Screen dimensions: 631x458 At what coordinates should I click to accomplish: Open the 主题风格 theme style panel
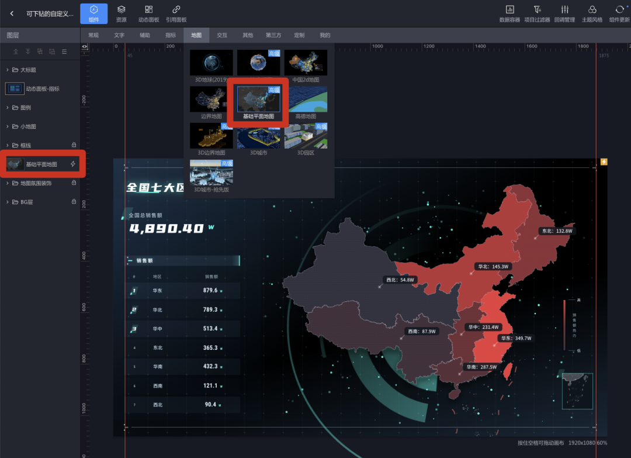(592, 13)
